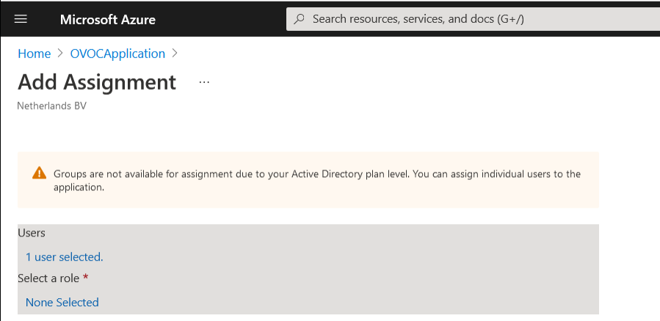Screen dimensions: 660x321
Task: Open the Azure portal hamburger menu
Action: click(21, 19)
